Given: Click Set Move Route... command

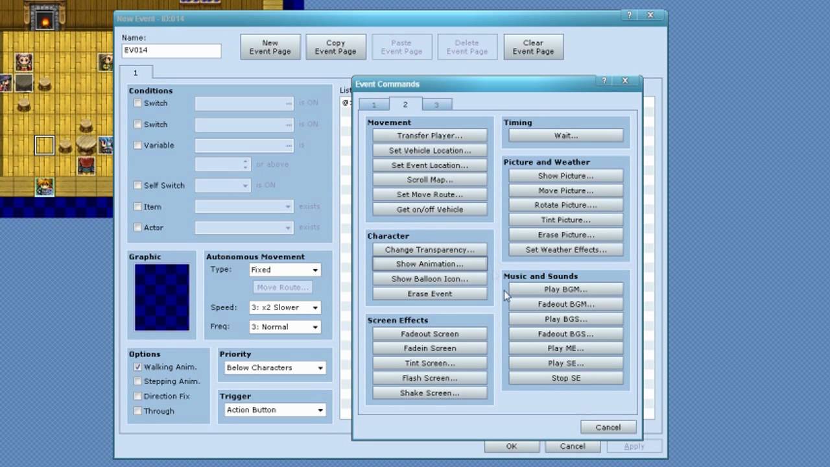Looking at the screenshot, I should pyautogui.click(x=430, y=195).
